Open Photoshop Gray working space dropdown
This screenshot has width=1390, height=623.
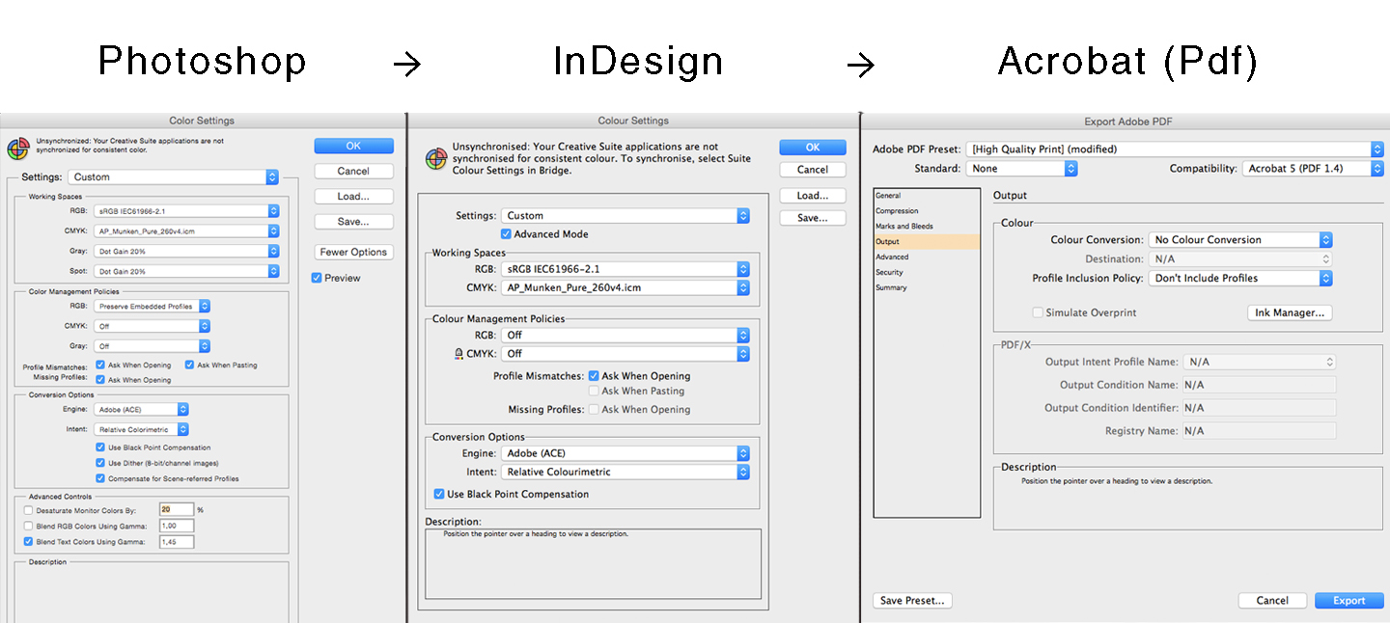click(x=186, y=251)
